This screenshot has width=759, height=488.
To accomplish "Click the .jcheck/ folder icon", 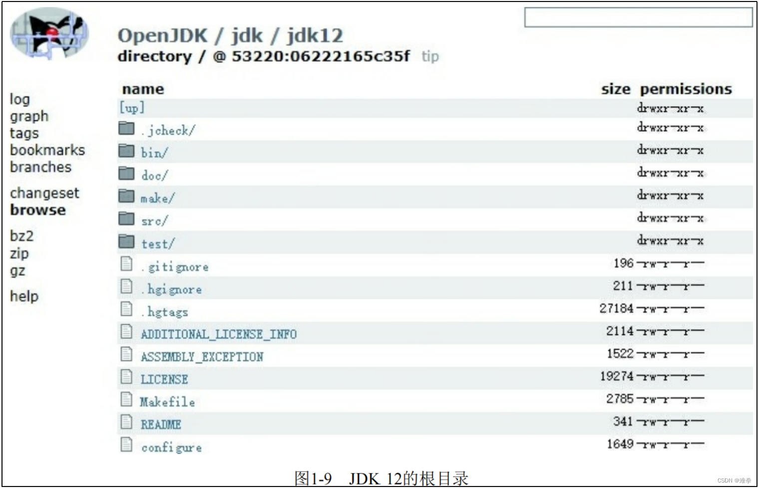I will [126, 128].
